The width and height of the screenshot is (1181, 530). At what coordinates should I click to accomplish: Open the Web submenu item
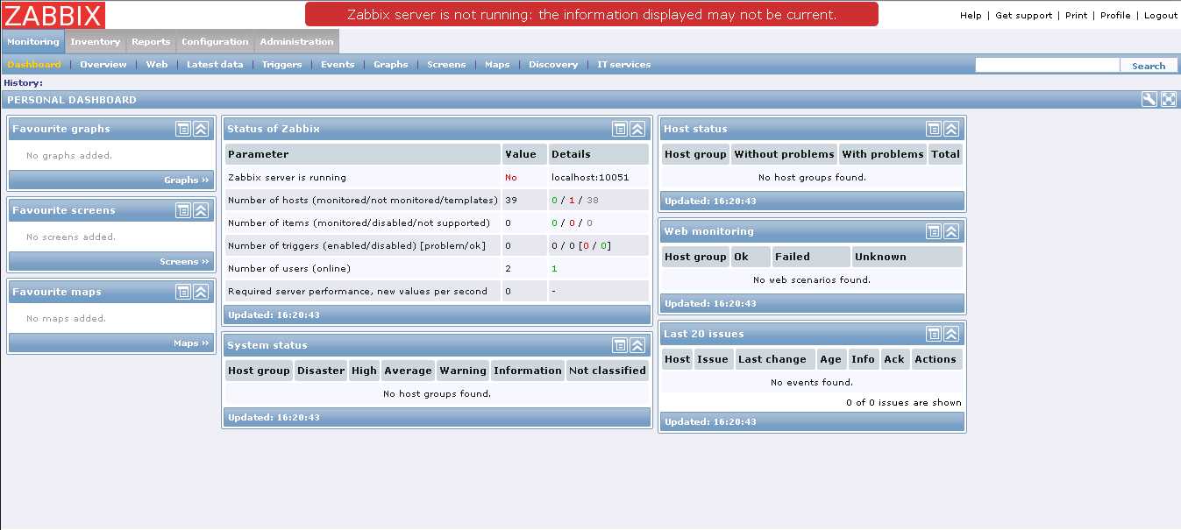pos(157,65)
